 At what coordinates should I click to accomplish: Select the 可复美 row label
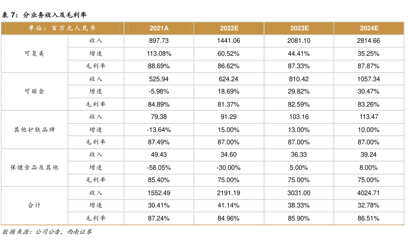34,53
